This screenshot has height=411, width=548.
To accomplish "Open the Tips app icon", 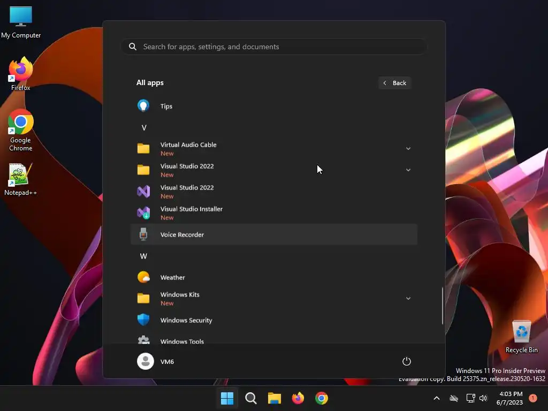I will pyautogui.click(x=143, y=106).
